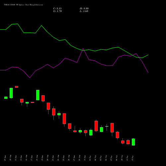The image size is (166, 166).
Task: Click the NYKAA PE Options Chart title
Action: (x=24, y=5)
